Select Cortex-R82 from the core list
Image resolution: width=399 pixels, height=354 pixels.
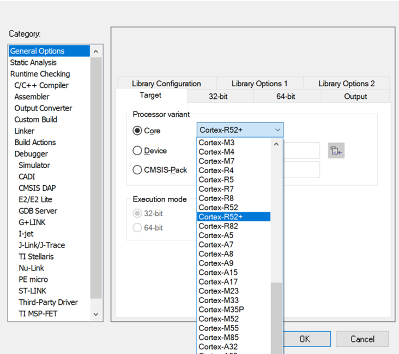pos(218,226)
